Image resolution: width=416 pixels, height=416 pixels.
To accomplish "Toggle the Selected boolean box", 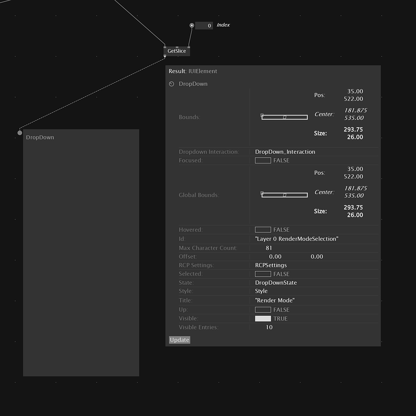I will click(x=263, y=274).
